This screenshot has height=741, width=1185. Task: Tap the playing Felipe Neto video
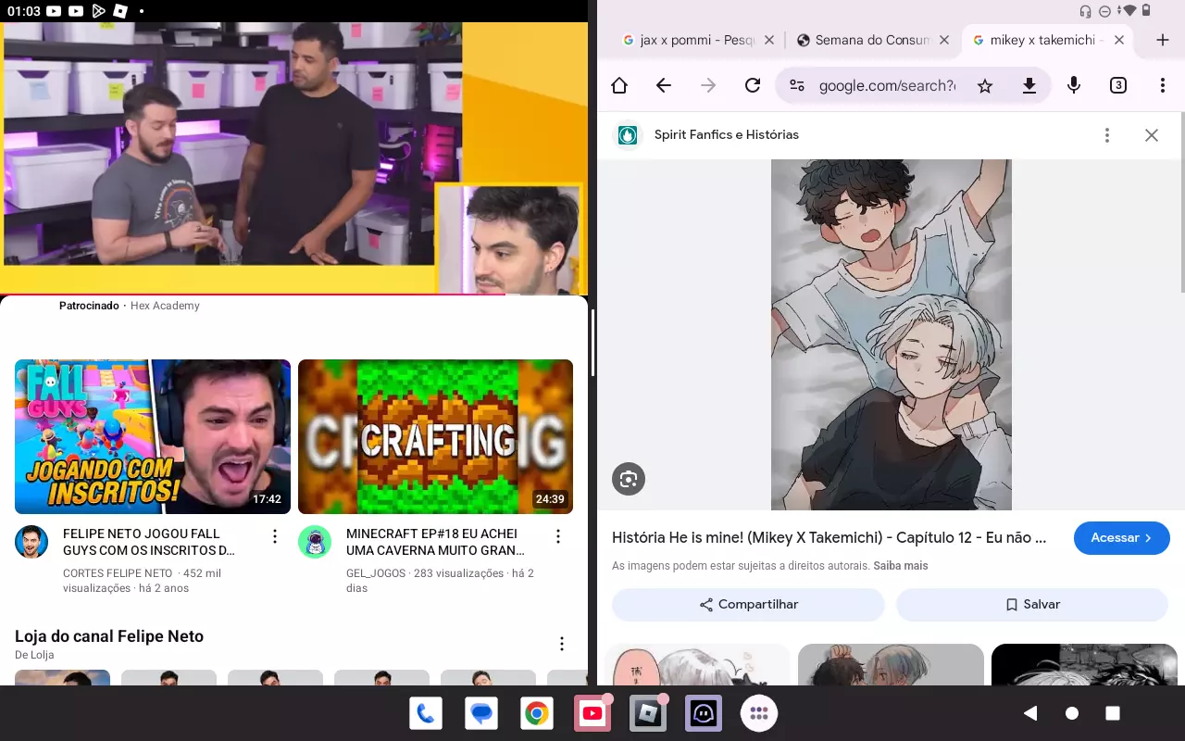(x=294, y=157)
